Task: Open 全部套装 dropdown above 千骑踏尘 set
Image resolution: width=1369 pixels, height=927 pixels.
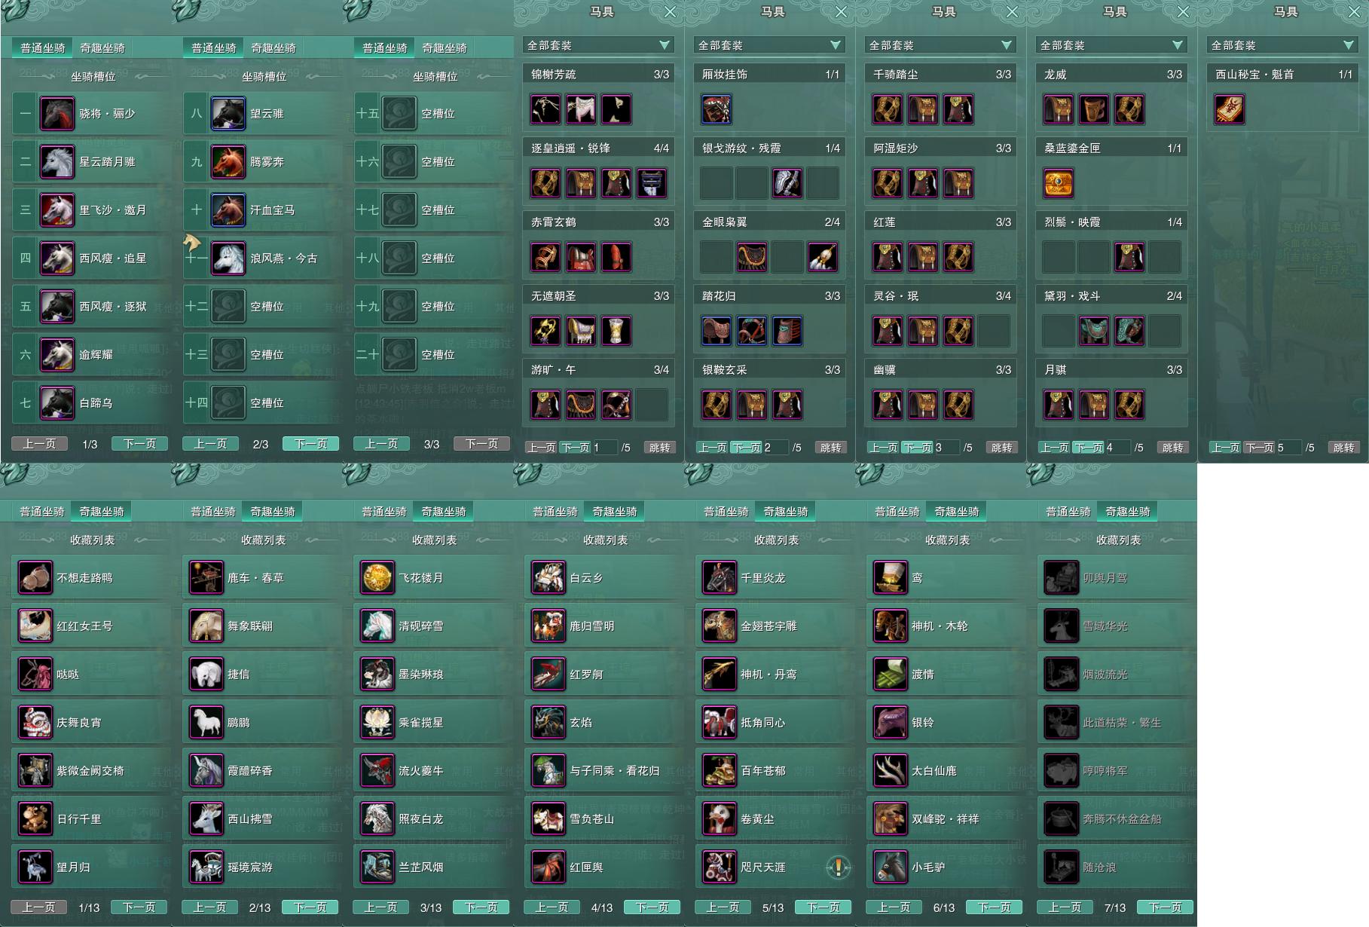Action: coord(941,45)
